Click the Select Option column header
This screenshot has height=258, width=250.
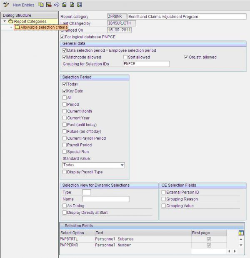(x=77, y=233)
